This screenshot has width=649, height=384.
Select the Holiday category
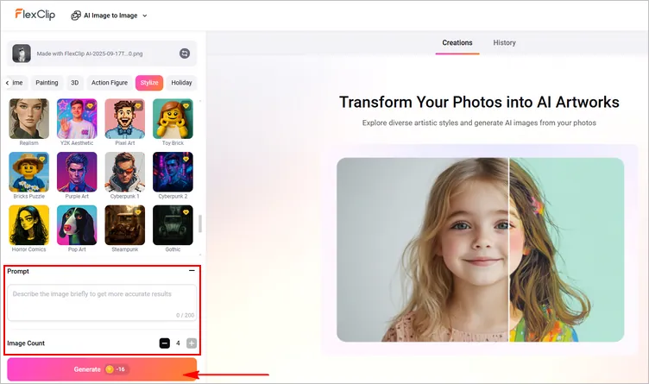point(181,83)
